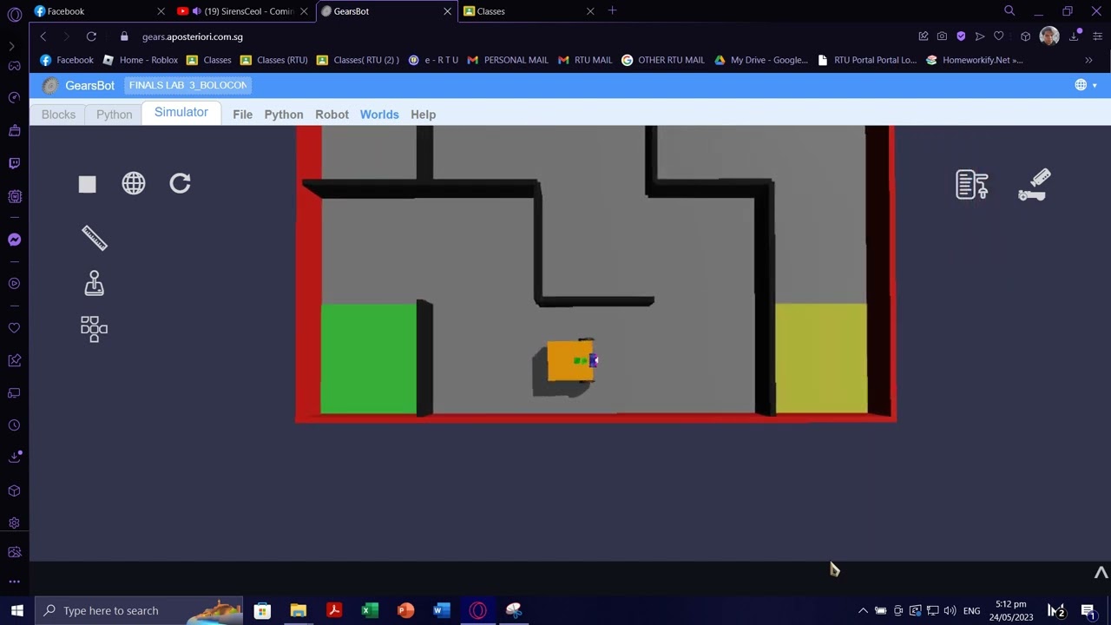Open the Python menu in GearsBot

pyautogui.click(x=284, y=115)
